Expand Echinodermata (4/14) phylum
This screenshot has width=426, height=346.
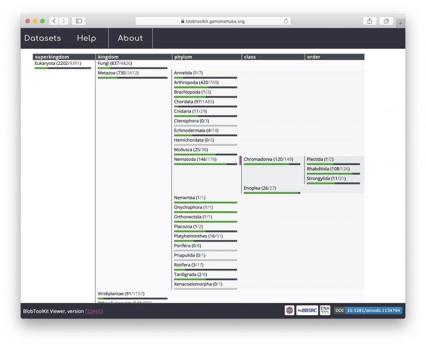[196, 131]
